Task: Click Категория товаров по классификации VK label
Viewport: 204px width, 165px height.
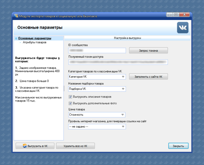Action: [95, 71]
